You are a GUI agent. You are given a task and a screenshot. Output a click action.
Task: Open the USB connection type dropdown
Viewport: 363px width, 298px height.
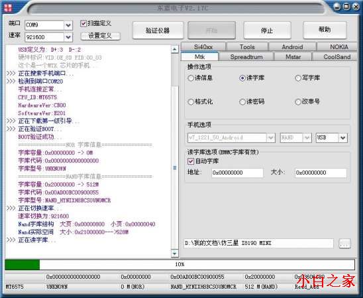click(x=343, y=138)
